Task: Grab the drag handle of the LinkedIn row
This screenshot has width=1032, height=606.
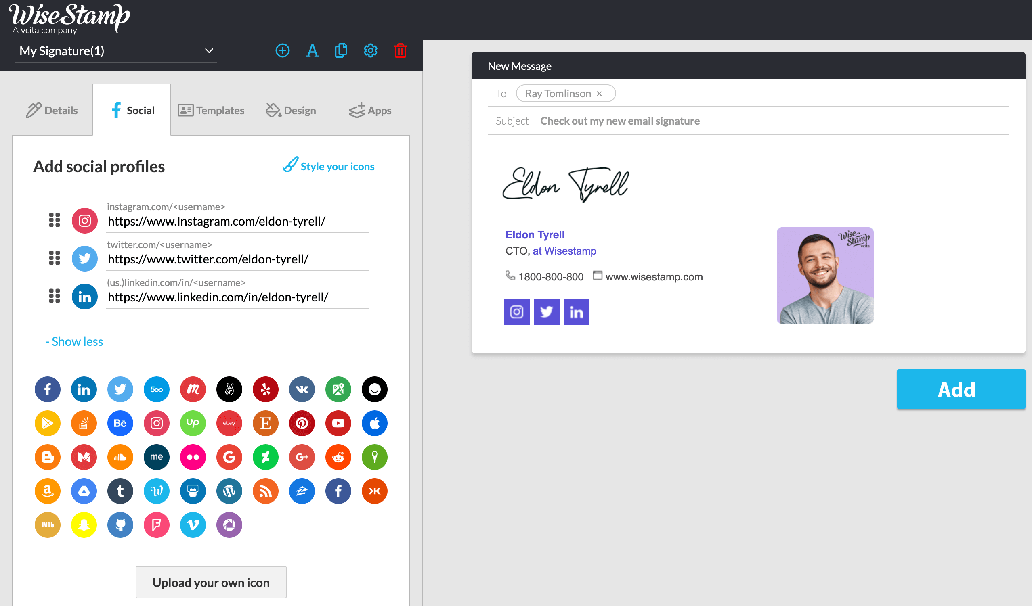Action: tap(55, 296)
